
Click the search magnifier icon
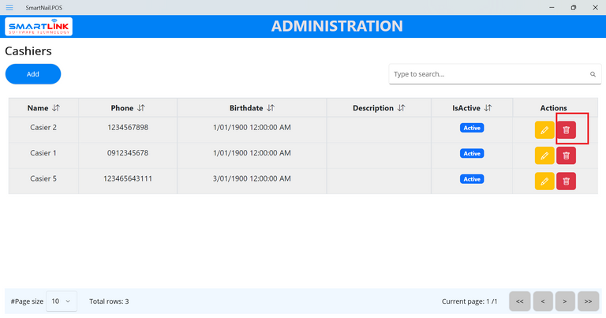[x=593, y=74]
